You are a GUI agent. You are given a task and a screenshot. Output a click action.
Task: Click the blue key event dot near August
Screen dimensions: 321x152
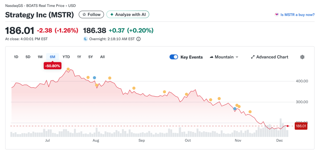point(94,78)
